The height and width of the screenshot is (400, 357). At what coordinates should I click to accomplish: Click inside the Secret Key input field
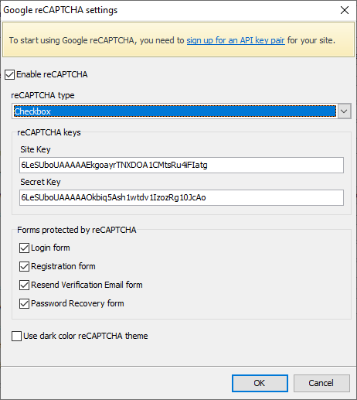pyautogui.click(x=182, y=197)
